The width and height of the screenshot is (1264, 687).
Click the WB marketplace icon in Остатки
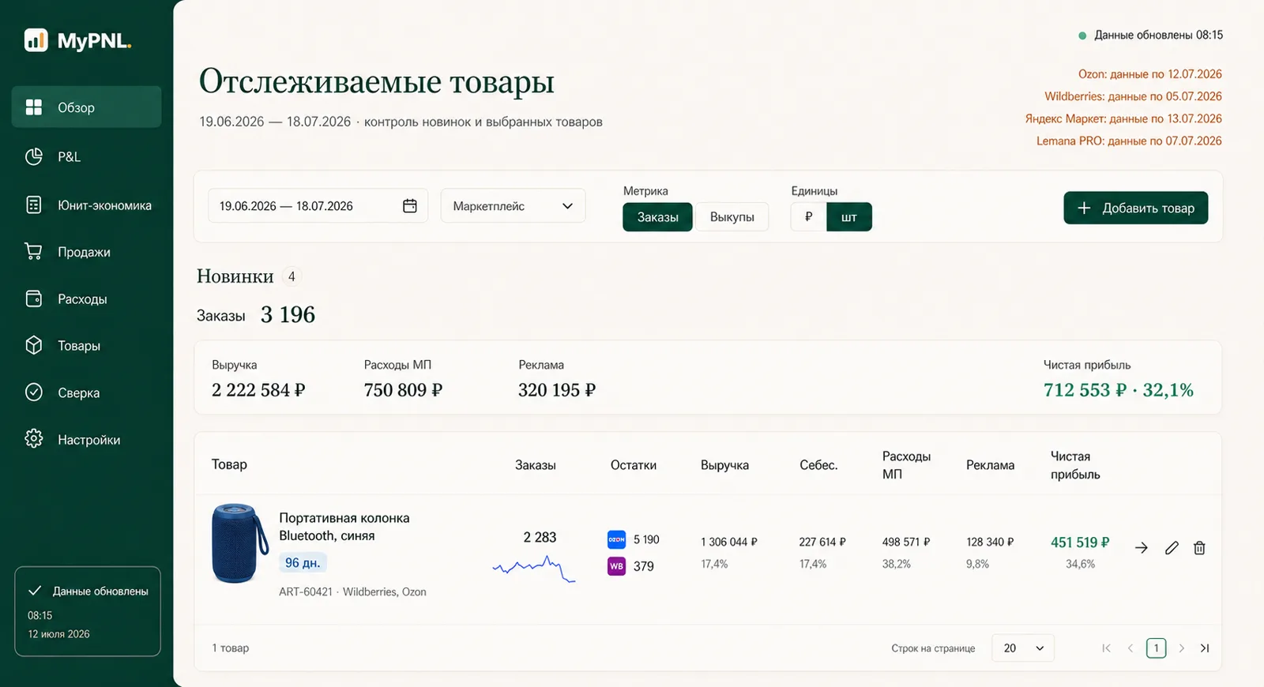click(x=616, y=566)
